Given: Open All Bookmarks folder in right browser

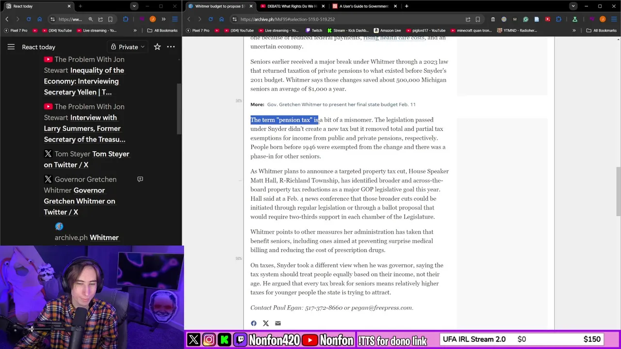Looking at the screenshot, I should tap(602, 31).
